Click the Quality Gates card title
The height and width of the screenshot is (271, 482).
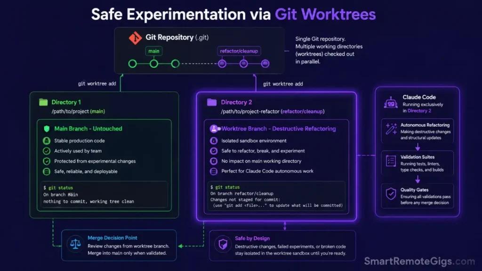(x=414, y=190)
